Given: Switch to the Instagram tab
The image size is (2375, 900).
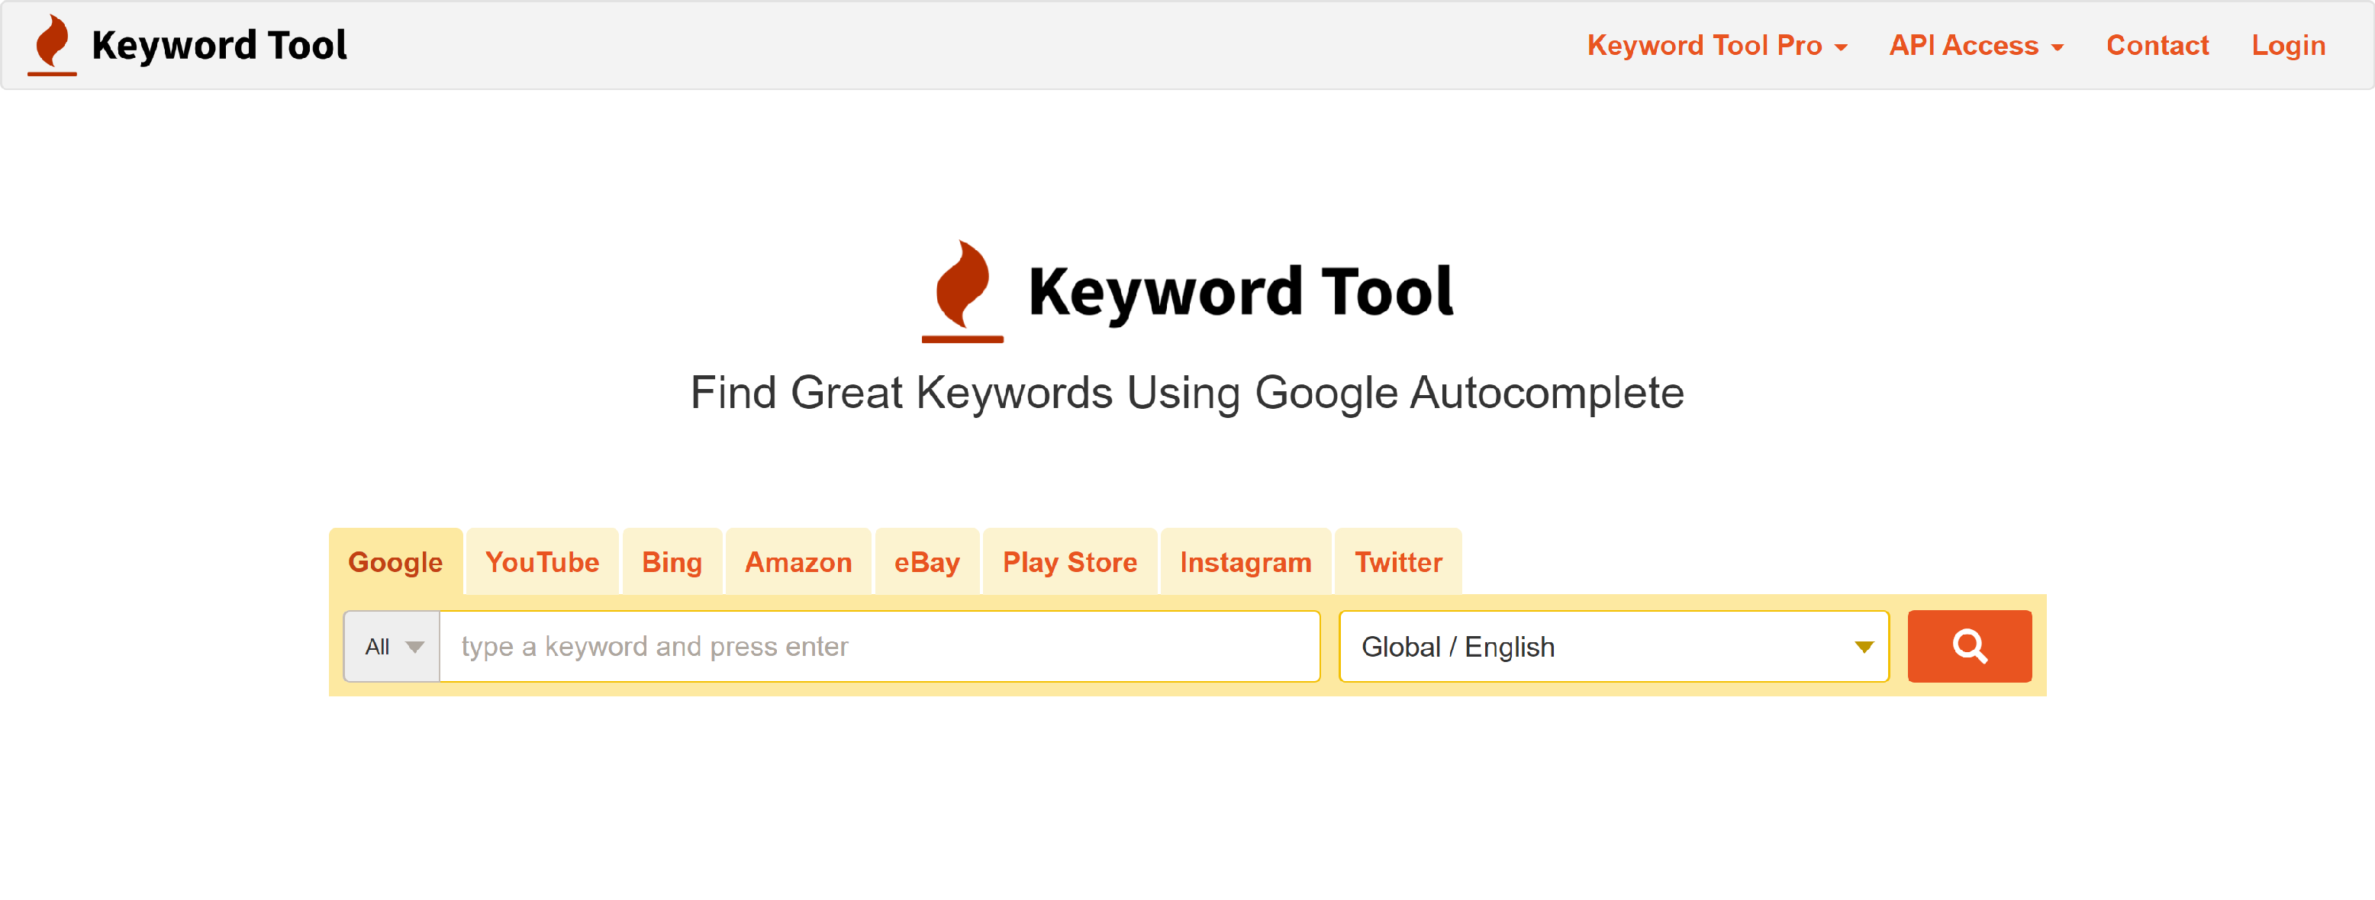Looking at the screenshot, I should point(1246,561).
